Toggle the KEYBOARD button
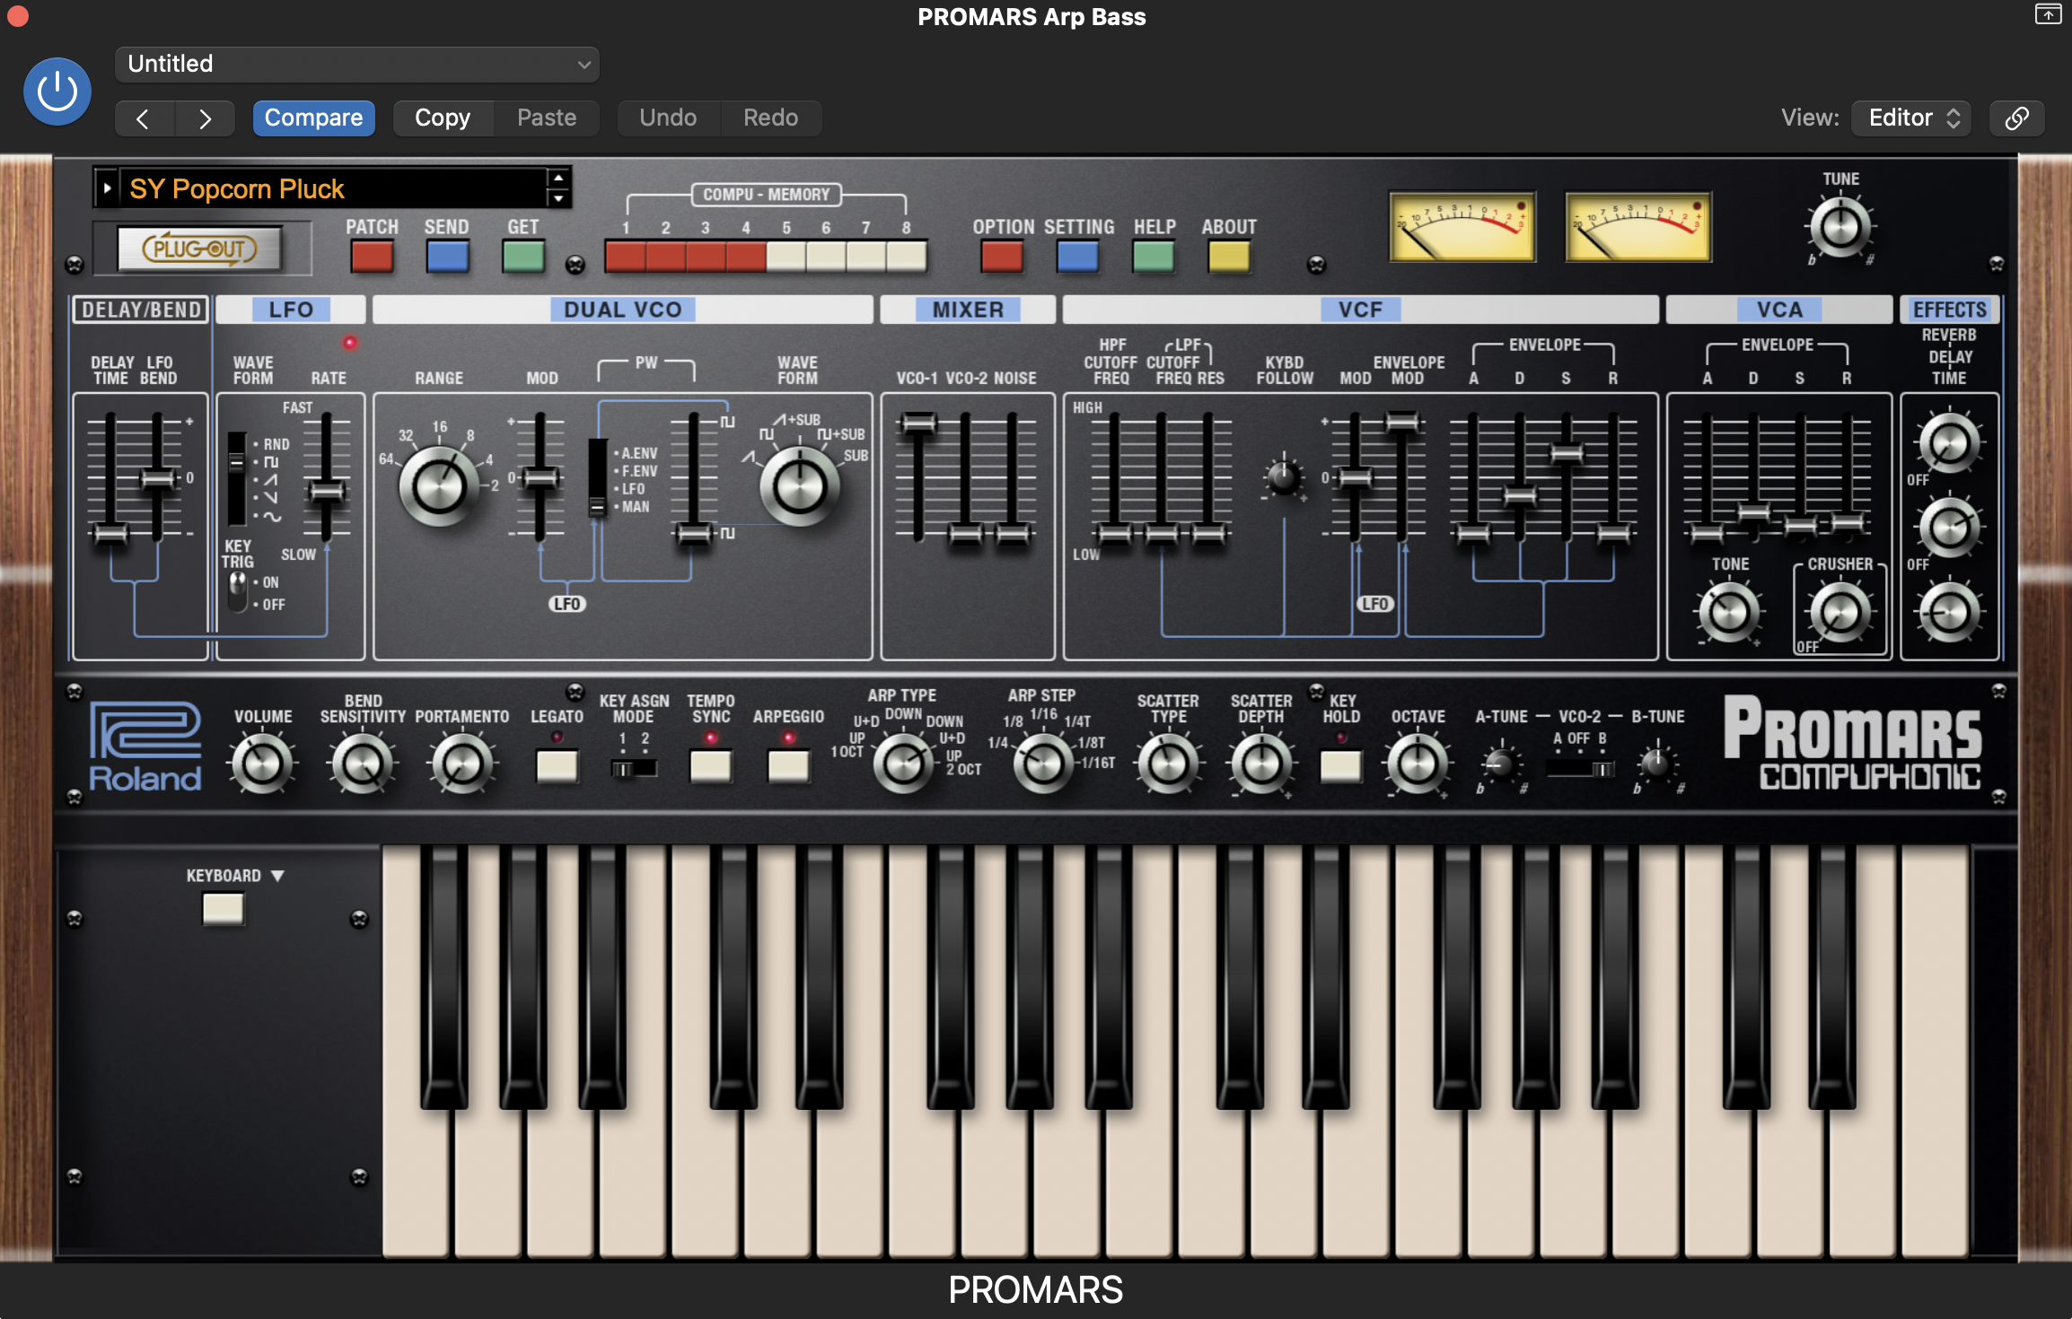Viewport: 2072px width, 1319px height. pyautogui.click(x=223, y=909)
